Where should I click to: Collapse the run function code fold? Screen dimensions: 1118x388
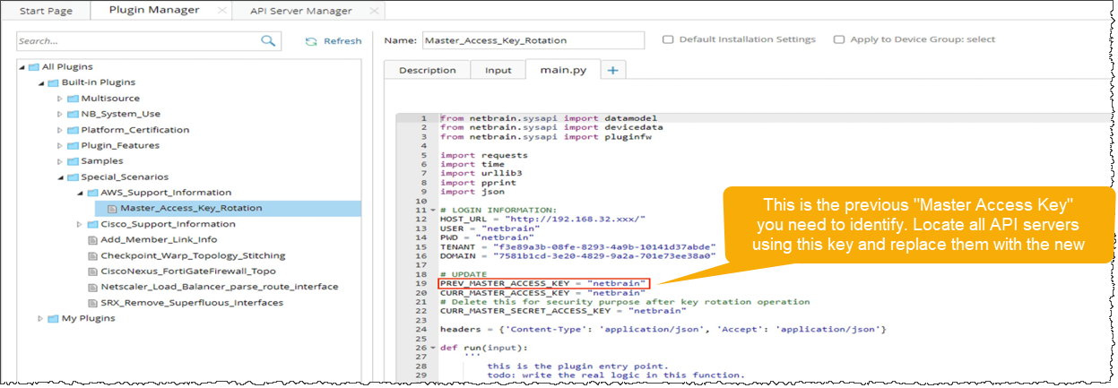coord(434,348)
